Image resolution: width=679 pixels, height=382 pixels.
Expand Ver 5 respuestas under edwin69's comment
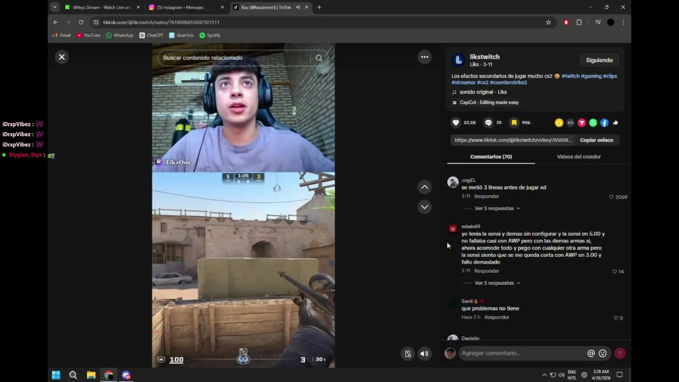[x=497, y=283]
